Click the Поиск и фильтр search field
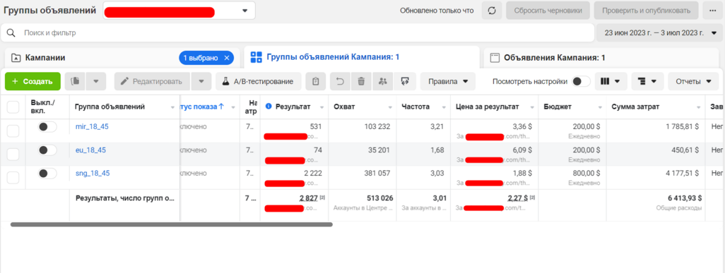This screenshot has width=725, height=273. [297, 32]
